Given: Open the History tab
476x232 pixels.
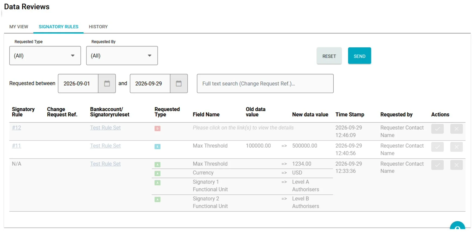Looking at the screenshot, I should 98,27.
